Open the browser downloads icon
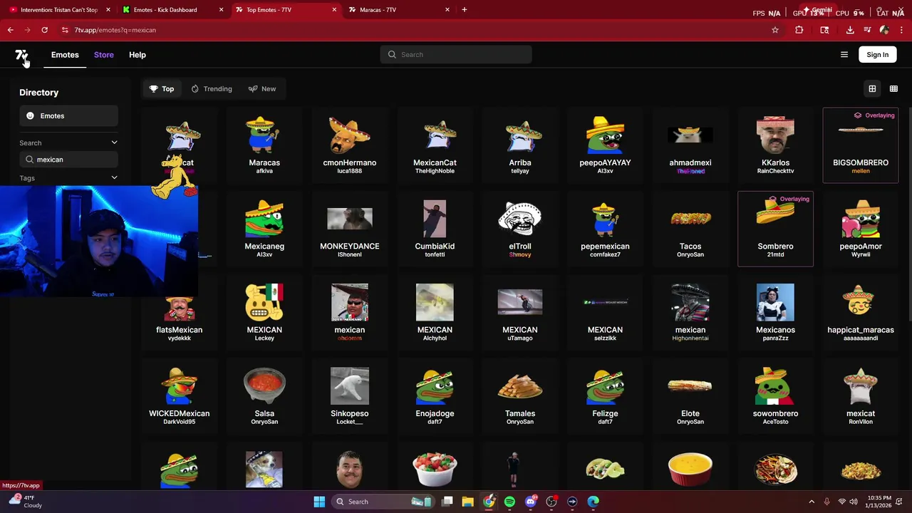 pos(850,30)
